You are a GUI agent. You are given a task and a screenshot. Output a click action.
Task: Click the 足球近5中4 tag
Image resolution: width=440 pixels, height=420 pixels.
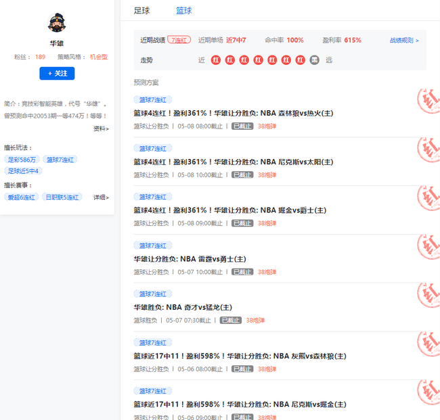(x=23, y=170)
